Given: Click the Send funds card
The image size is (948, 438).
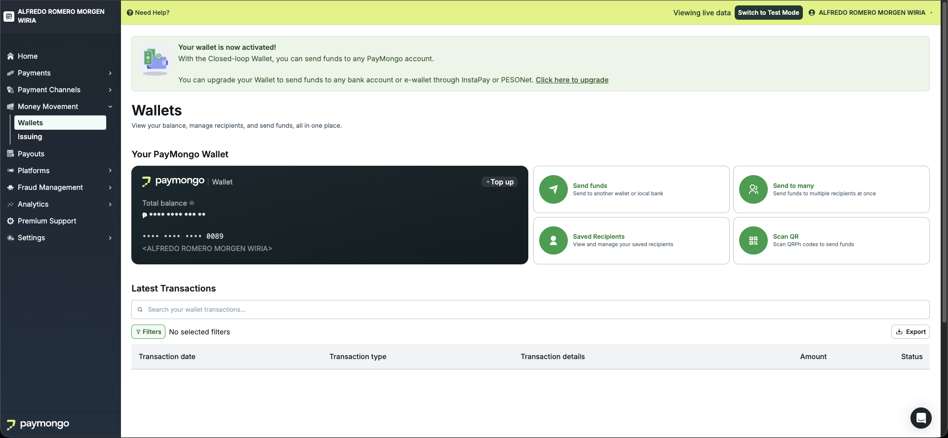Looking at the screenshot, I should tap(631, 189).
